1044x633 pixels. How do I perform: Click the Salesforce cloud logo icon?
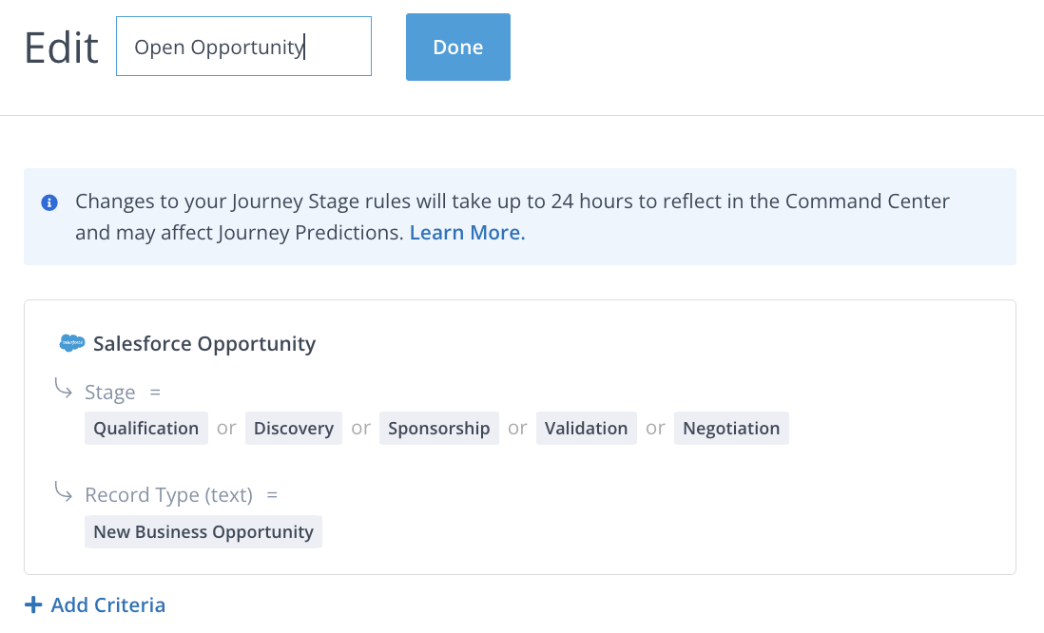tap(72, 343)
